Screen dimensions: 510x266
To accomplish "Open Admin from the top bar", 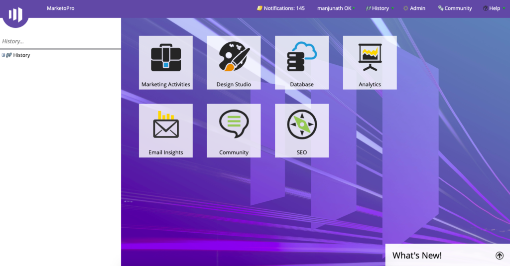I will click(414, 8).
